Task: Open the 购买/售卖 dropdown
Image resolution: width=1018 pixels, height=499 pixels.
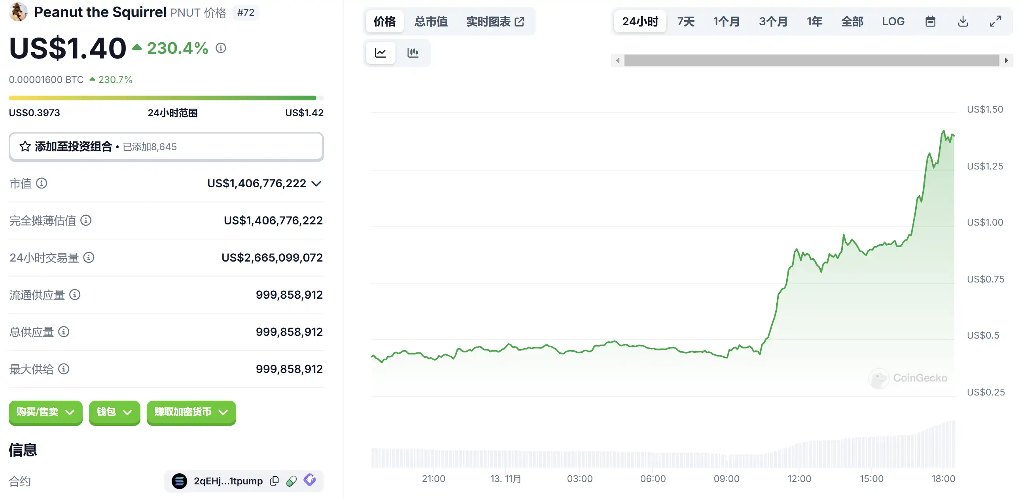Action: 45,412
